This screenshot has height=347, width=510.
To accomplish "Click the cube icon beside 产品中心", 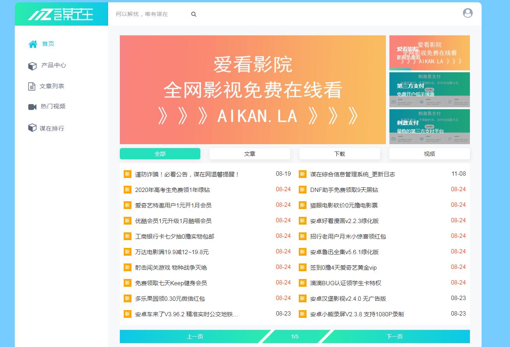I will click(x=32, y=66).
